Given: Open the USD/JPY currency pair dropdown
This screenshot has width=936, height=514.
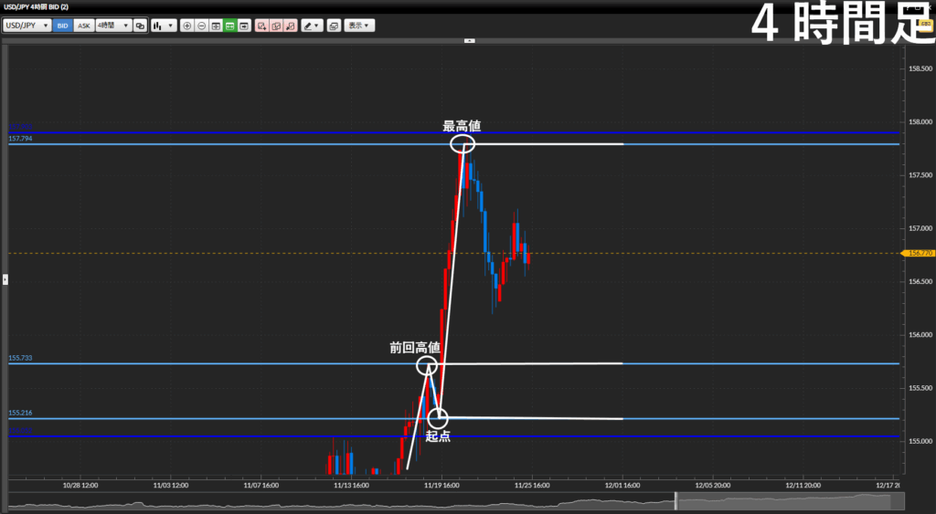Looking at the screenshot, I should pyautogui.click(x=27, y=26).
